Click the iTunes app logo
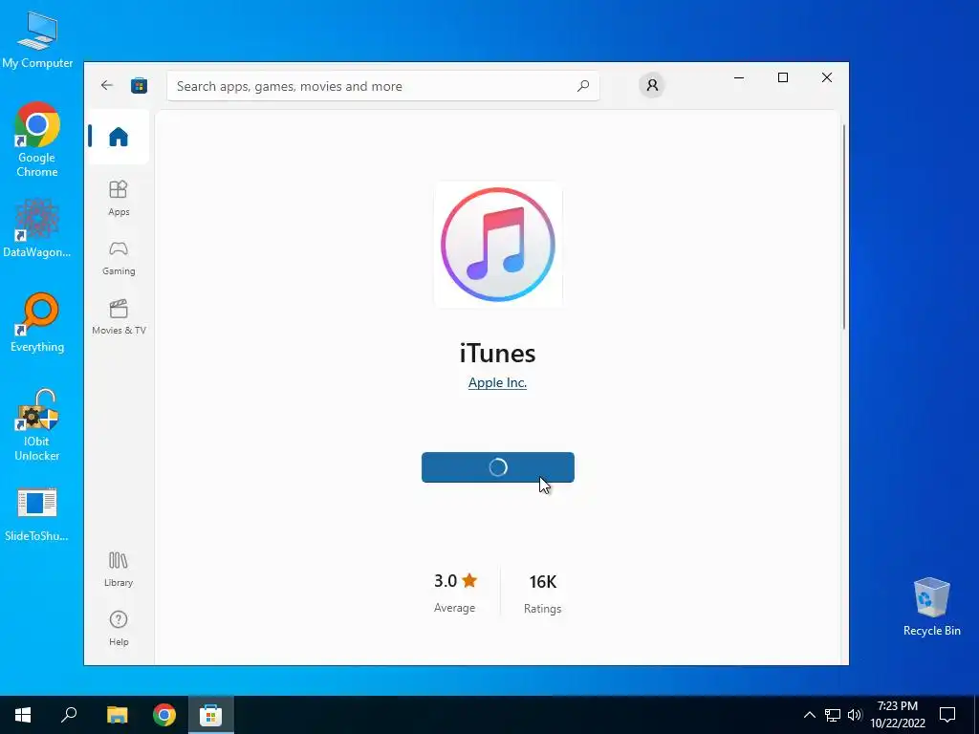979x734 pixels. tap(497, 244)
